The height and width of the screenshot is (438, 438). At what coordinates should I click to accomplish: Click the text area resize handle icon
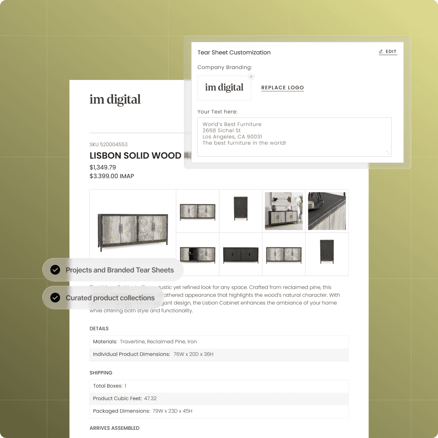[388, 153]
